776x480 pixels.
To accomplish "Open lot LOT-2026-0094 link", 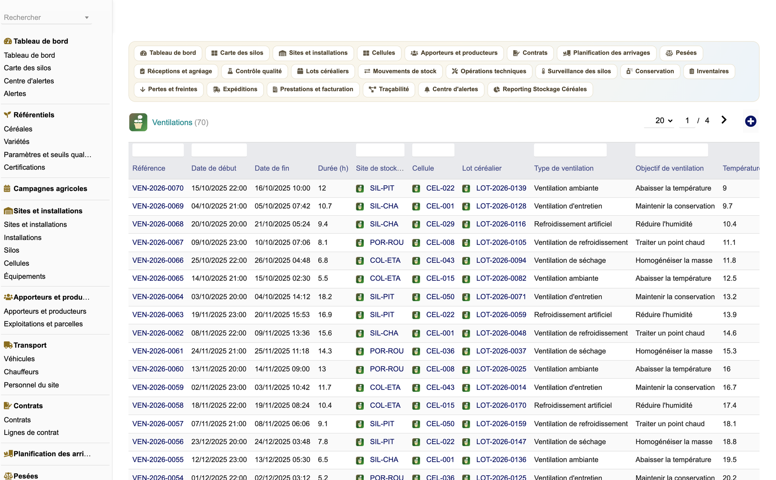I will [x=501, y=260].
